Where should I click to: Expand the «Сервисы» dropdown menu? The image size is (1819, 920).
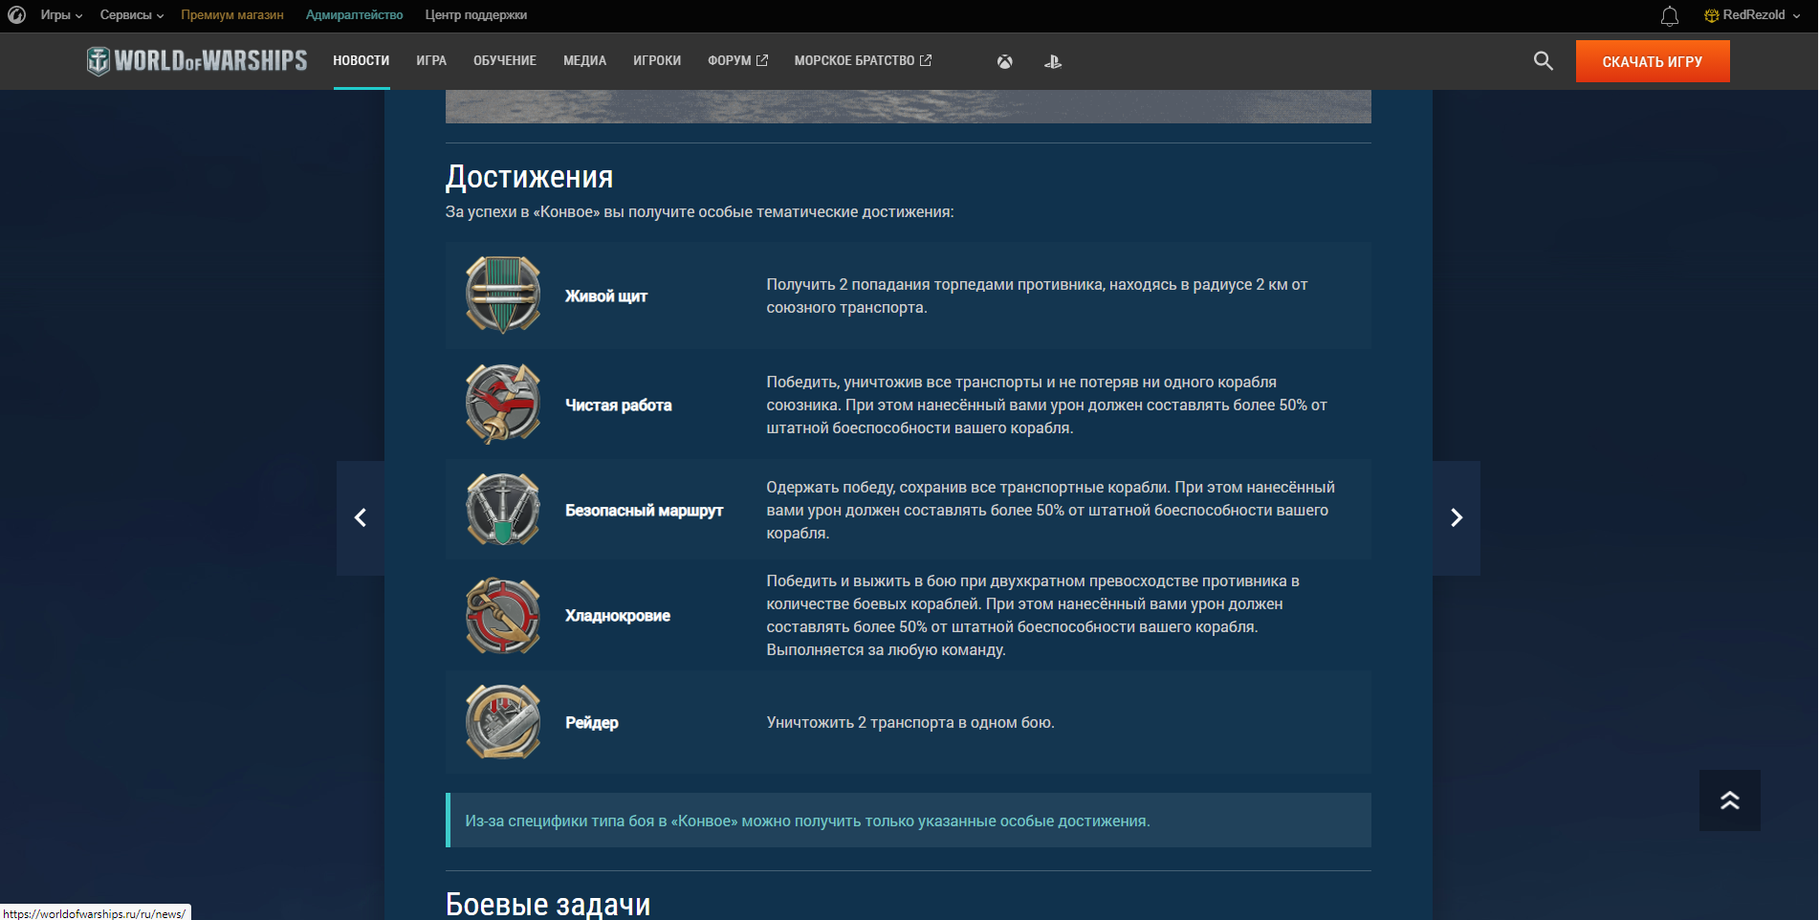click(x=132, y=15)
